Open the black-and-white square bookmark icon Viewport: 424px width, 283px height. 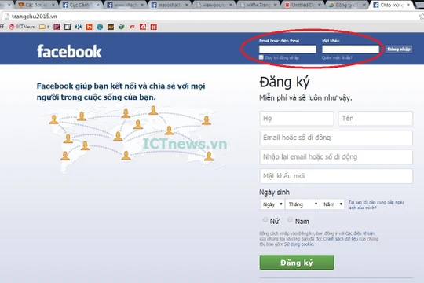(68, 27)
